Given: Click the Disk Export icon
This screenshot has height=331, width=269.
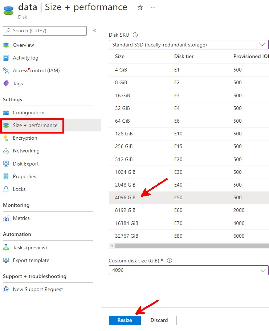Looking at the screenshot, I should pyautogui.click(x=6, y=164).
